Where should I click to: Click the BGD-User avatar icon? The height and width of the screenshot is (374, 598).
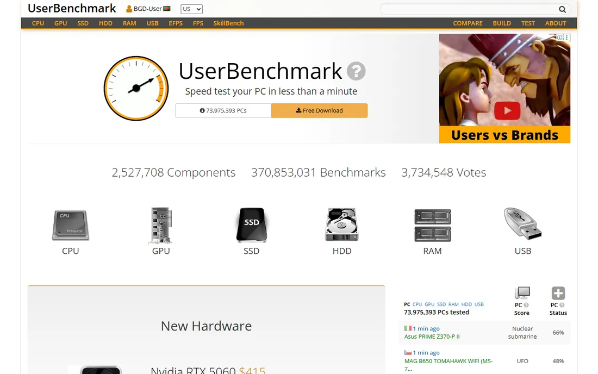click(129, 9)
